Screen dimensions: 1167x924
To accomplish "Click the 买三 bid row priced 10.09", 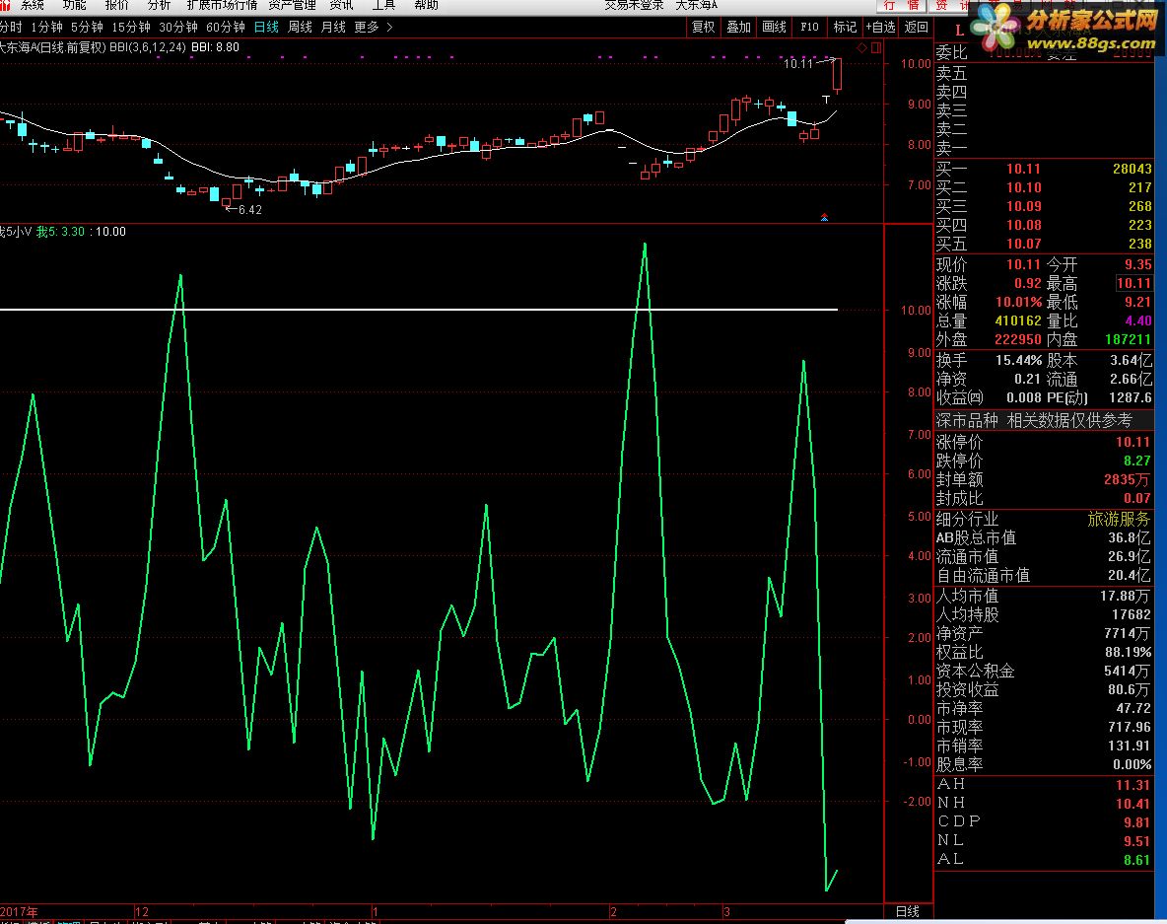I will 1044,206.
